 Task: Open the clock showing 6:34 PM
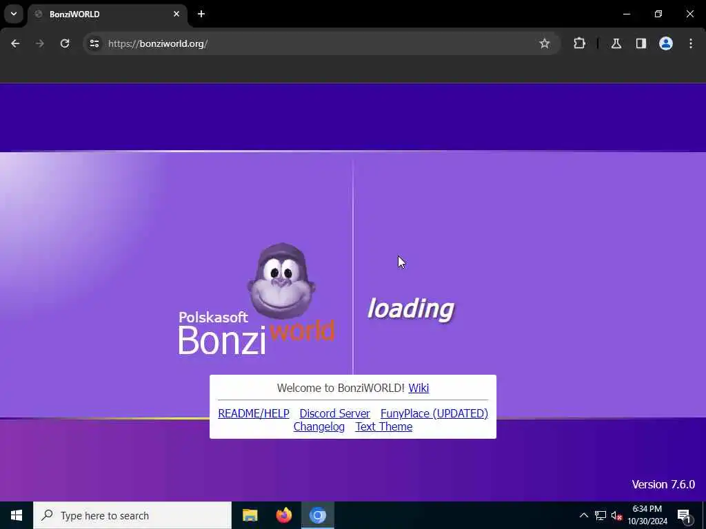pos(647,515)
